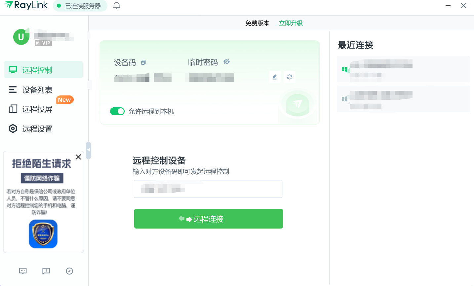Minimize the RayLink window
474x286 pixels.
click(448, 6)
